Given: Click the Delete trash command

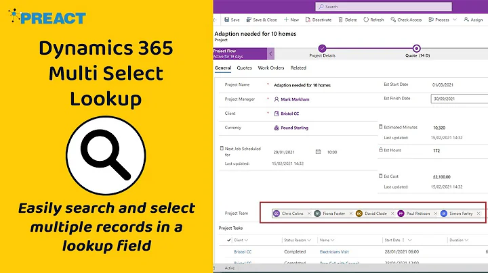Looking at the screenshot, I should point(348,20).
